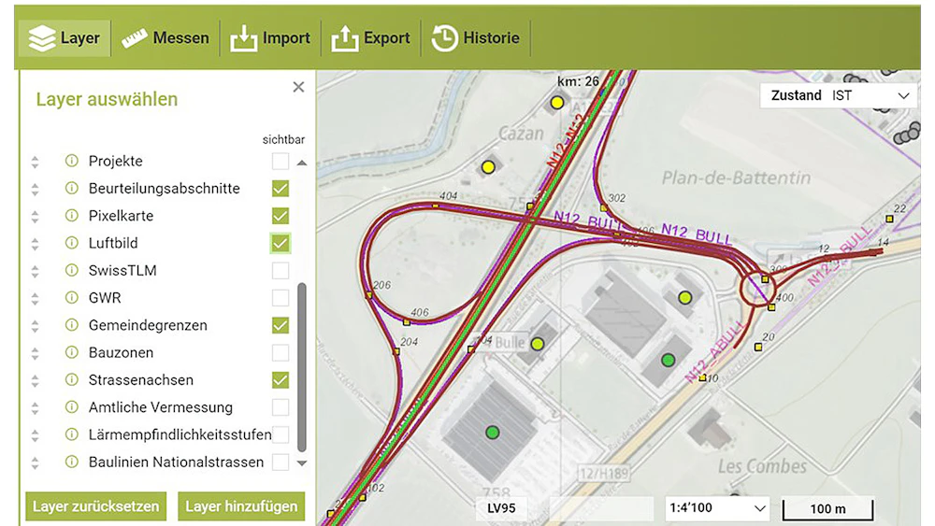Click info icon beside Amtliche Vermessung
Image resolution: width=935 pixels, height=526 pixels.
click(x=71, y=407)
